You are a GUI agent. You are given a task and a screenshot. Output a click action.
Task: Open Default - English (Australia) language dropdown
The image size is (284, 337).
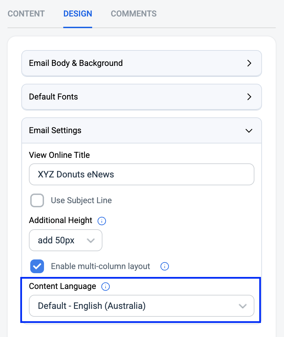142,306
